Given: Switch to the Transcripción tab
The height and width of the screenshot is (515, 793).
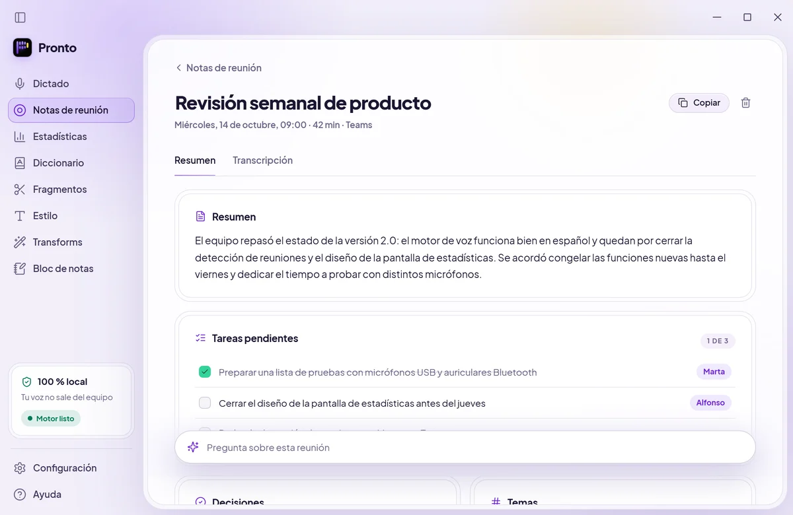Looking at the screenshot, I should tap(262, 160).
